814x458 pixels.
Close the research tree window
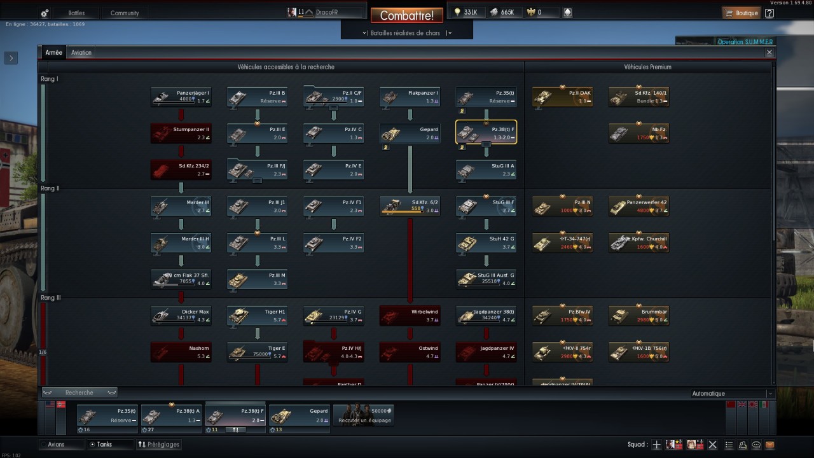pyautogui.click(x=769, y=53)
